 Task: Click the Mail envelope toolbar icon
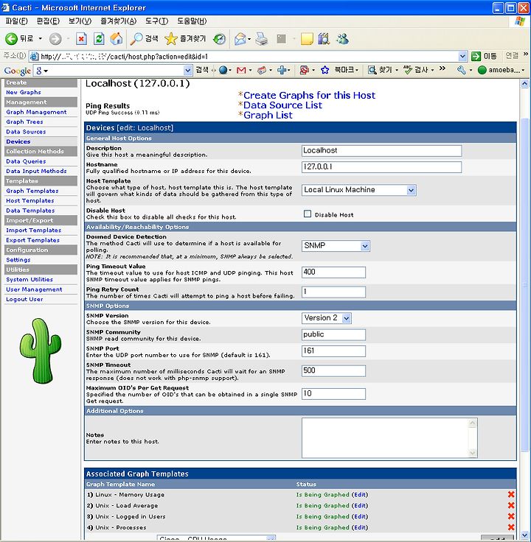click(x=240, y=39)
